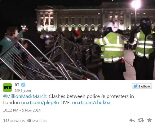The height and width of the screenshot is (126, 155).
Task: Click the 10:12 PM - 5 Nov 2014 timestamp
Action: point(22,110)
